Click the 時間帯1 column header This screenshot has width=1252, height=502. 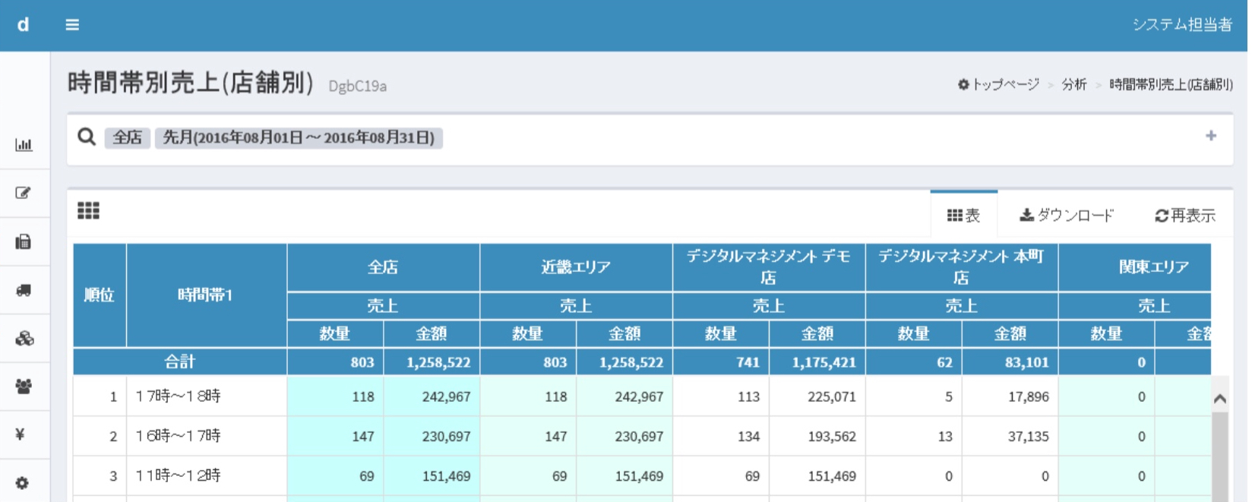pos(206,295)
